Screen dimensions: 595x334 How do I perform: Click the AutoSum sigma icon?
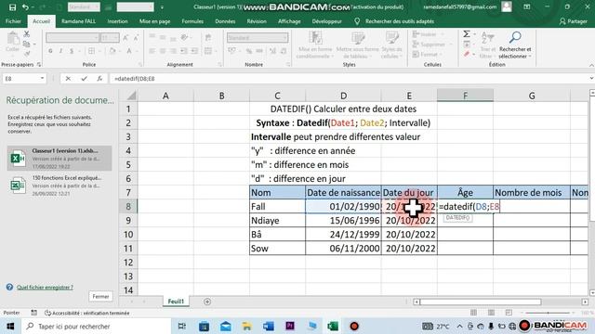pos(467,34)
